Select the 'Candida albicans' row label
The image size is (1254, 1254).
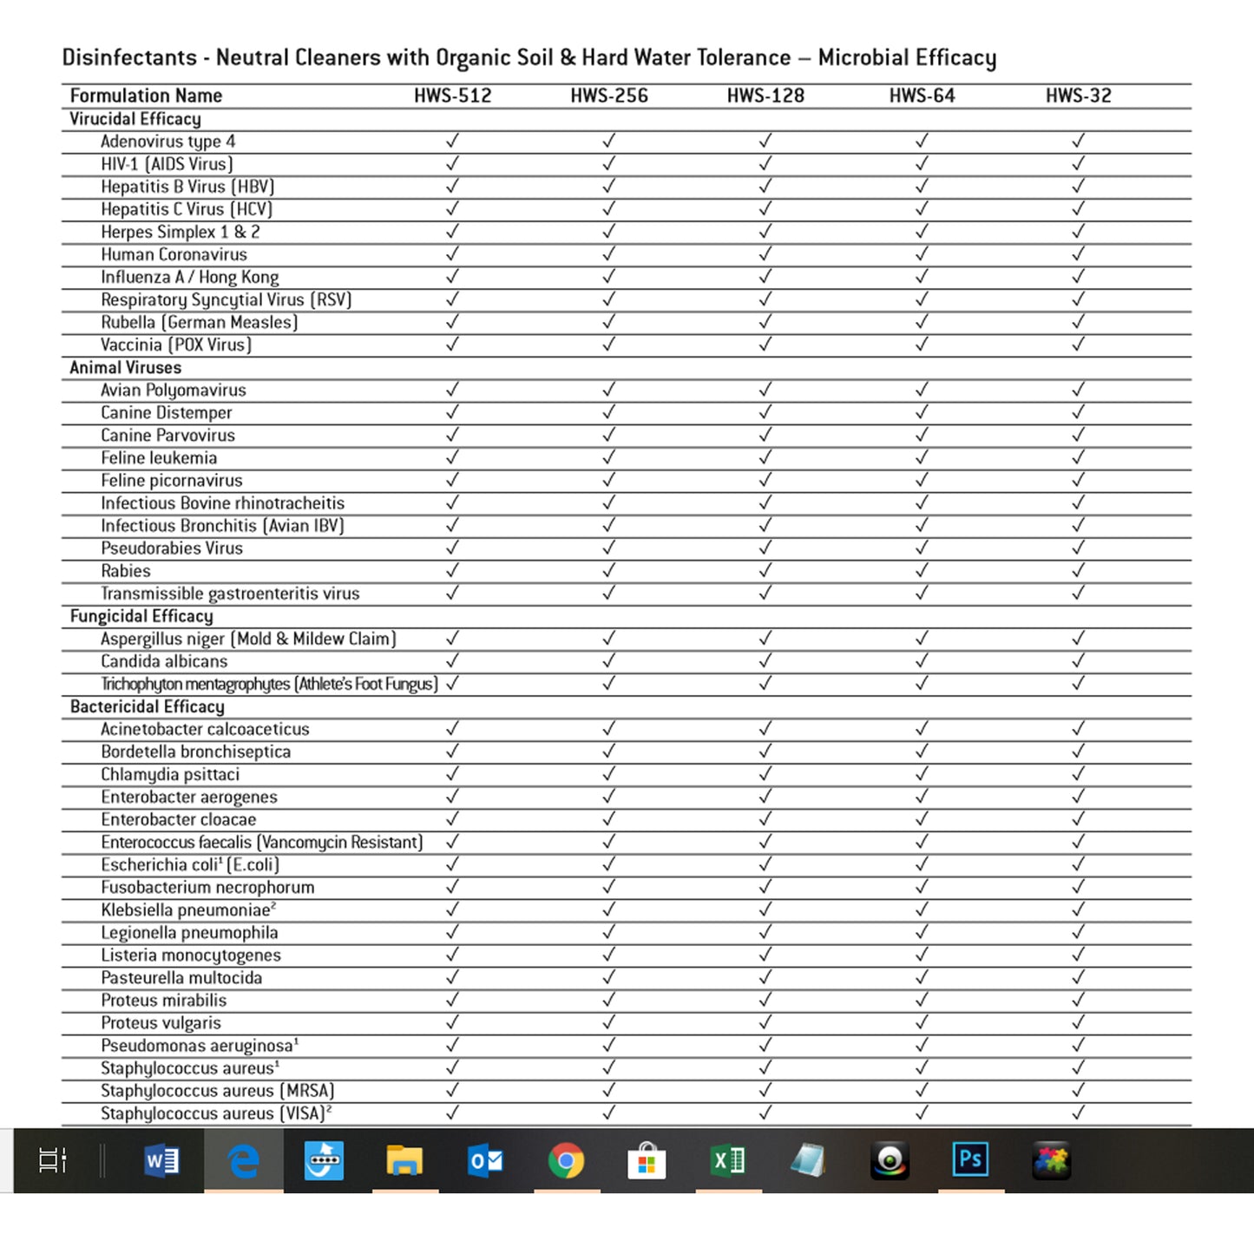164,661
